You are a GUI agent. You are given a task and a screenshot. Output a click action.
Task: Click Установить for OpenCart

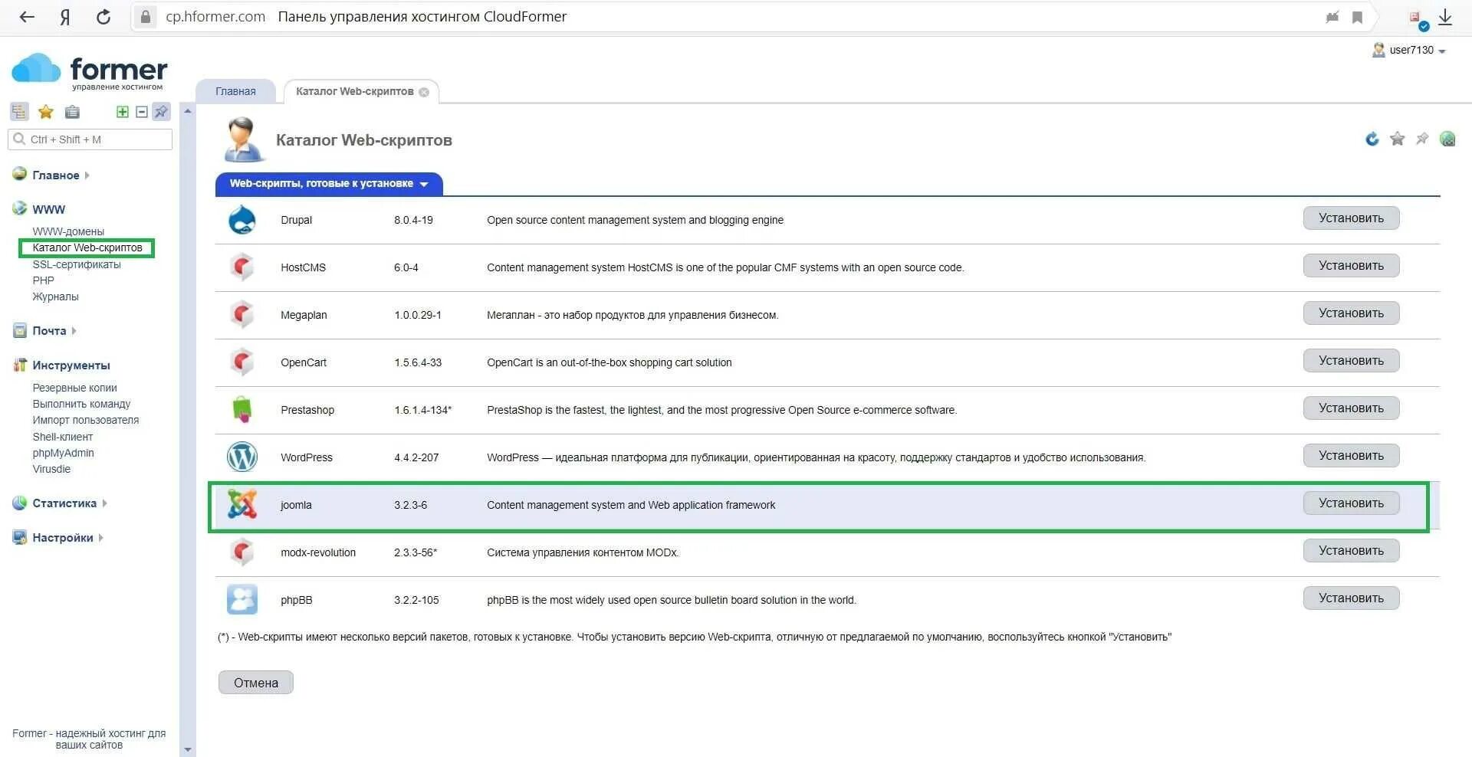click(x=1351, y=361)
